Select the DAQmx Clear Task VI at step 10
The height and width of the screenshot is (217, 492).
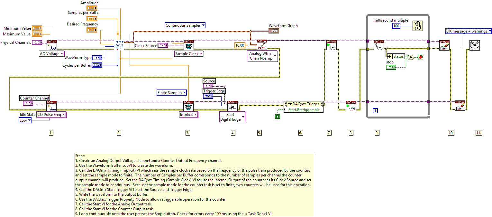(x=445, y=45)
